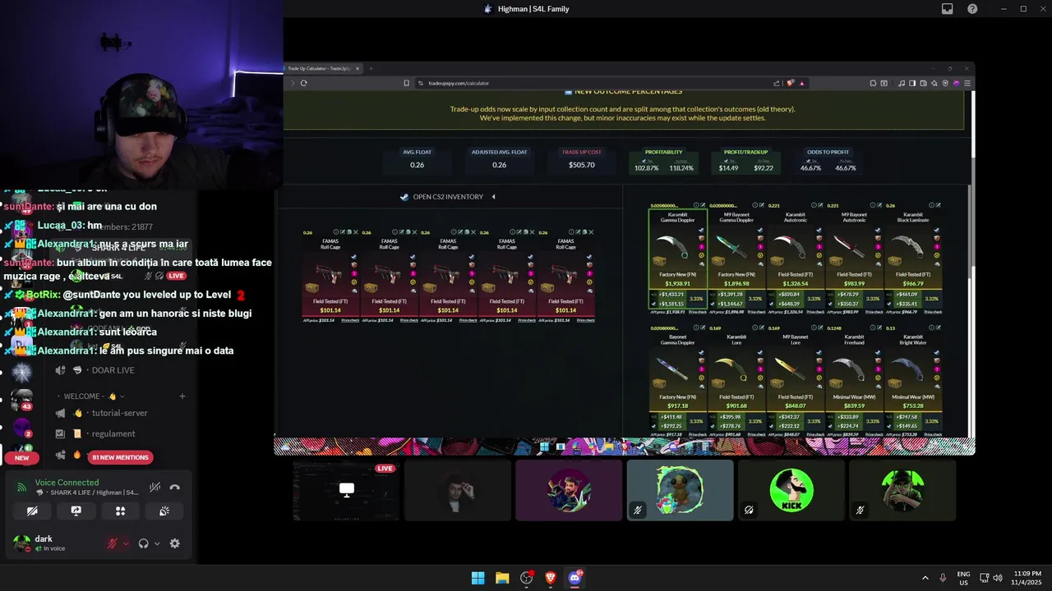Unmute the microphone in user panel
The height and width of the screenshot is (591, 1052).
113,543
